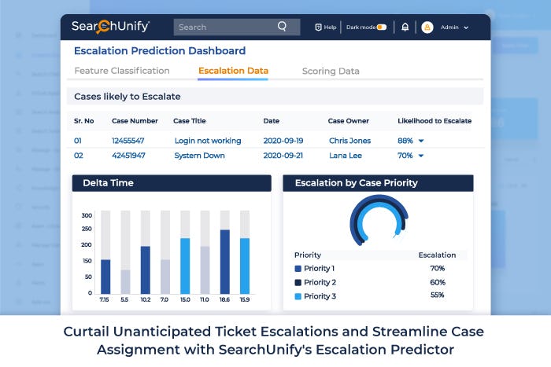Viewport: 551px width, 367px height.
Task: Open case number 12455547
Action: tap(128, 141)
